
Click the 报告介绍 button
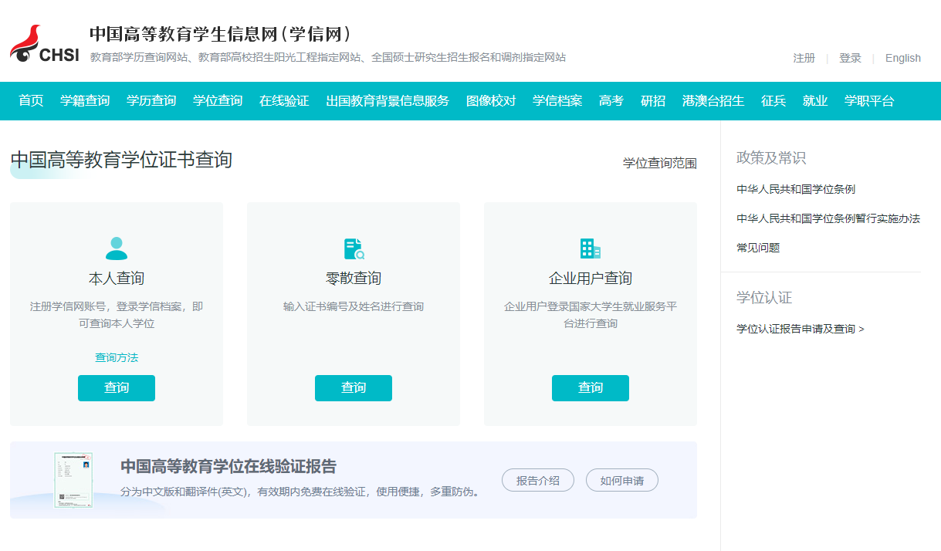click(538, 480)
